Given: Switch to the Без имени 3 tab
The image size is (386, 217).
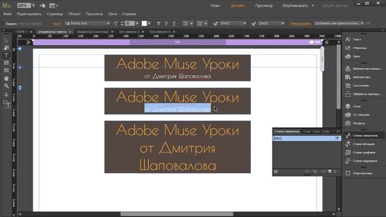Looking at the screenshot, I should (x=129, y=32).
